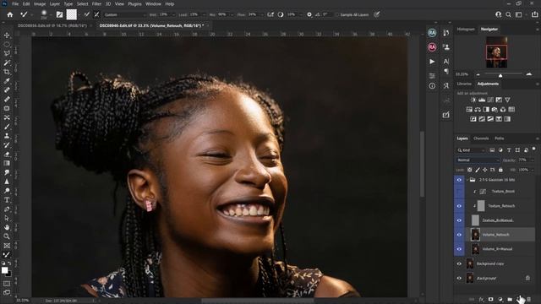
Task: Open the Actions play panel icon
Action: click(432, 62)
